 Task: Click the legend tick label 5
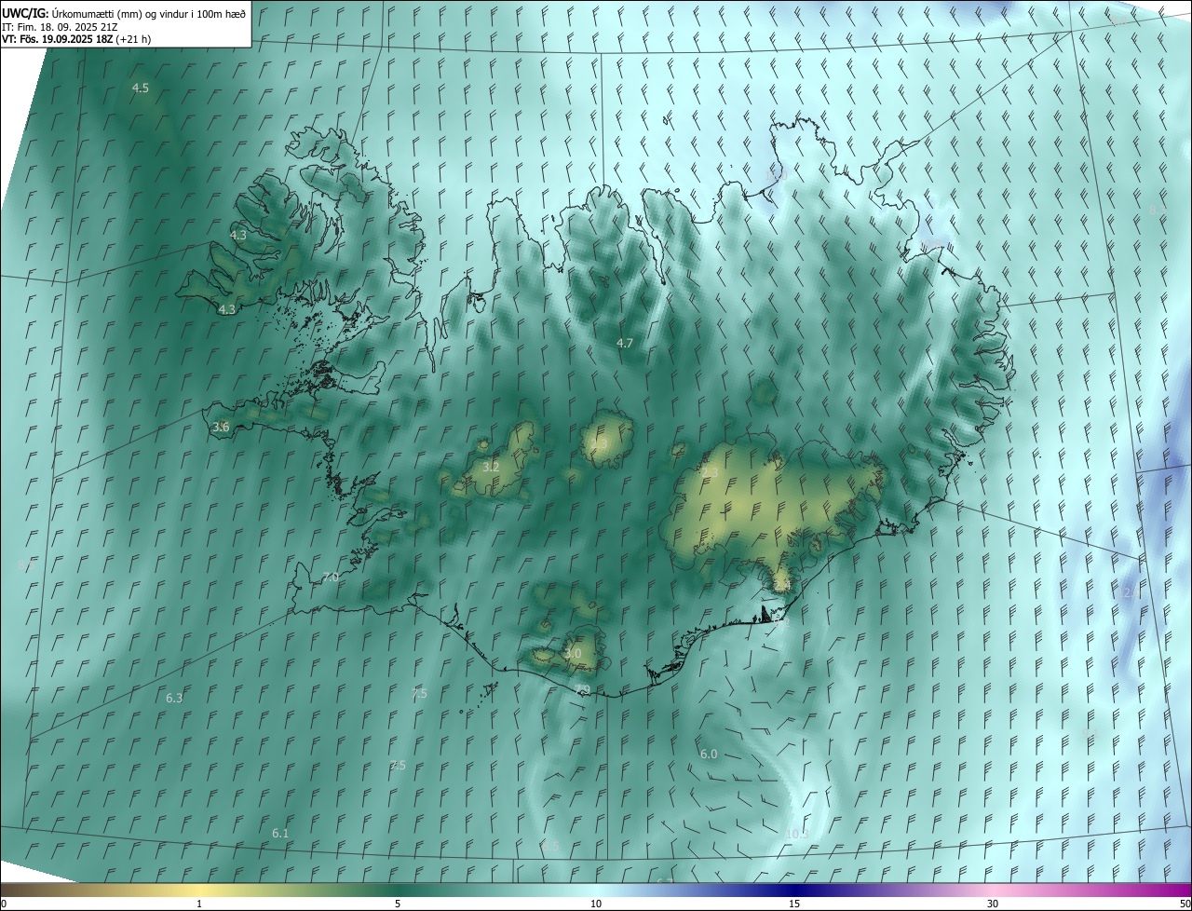coord(398,904)
